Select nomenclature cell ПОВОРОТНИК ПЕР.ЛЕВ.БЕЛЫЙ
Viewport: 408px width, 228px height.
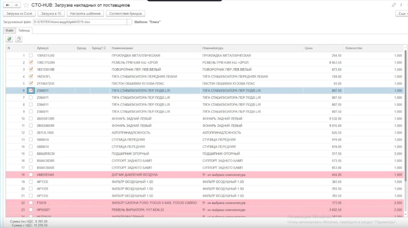(252, 70)
